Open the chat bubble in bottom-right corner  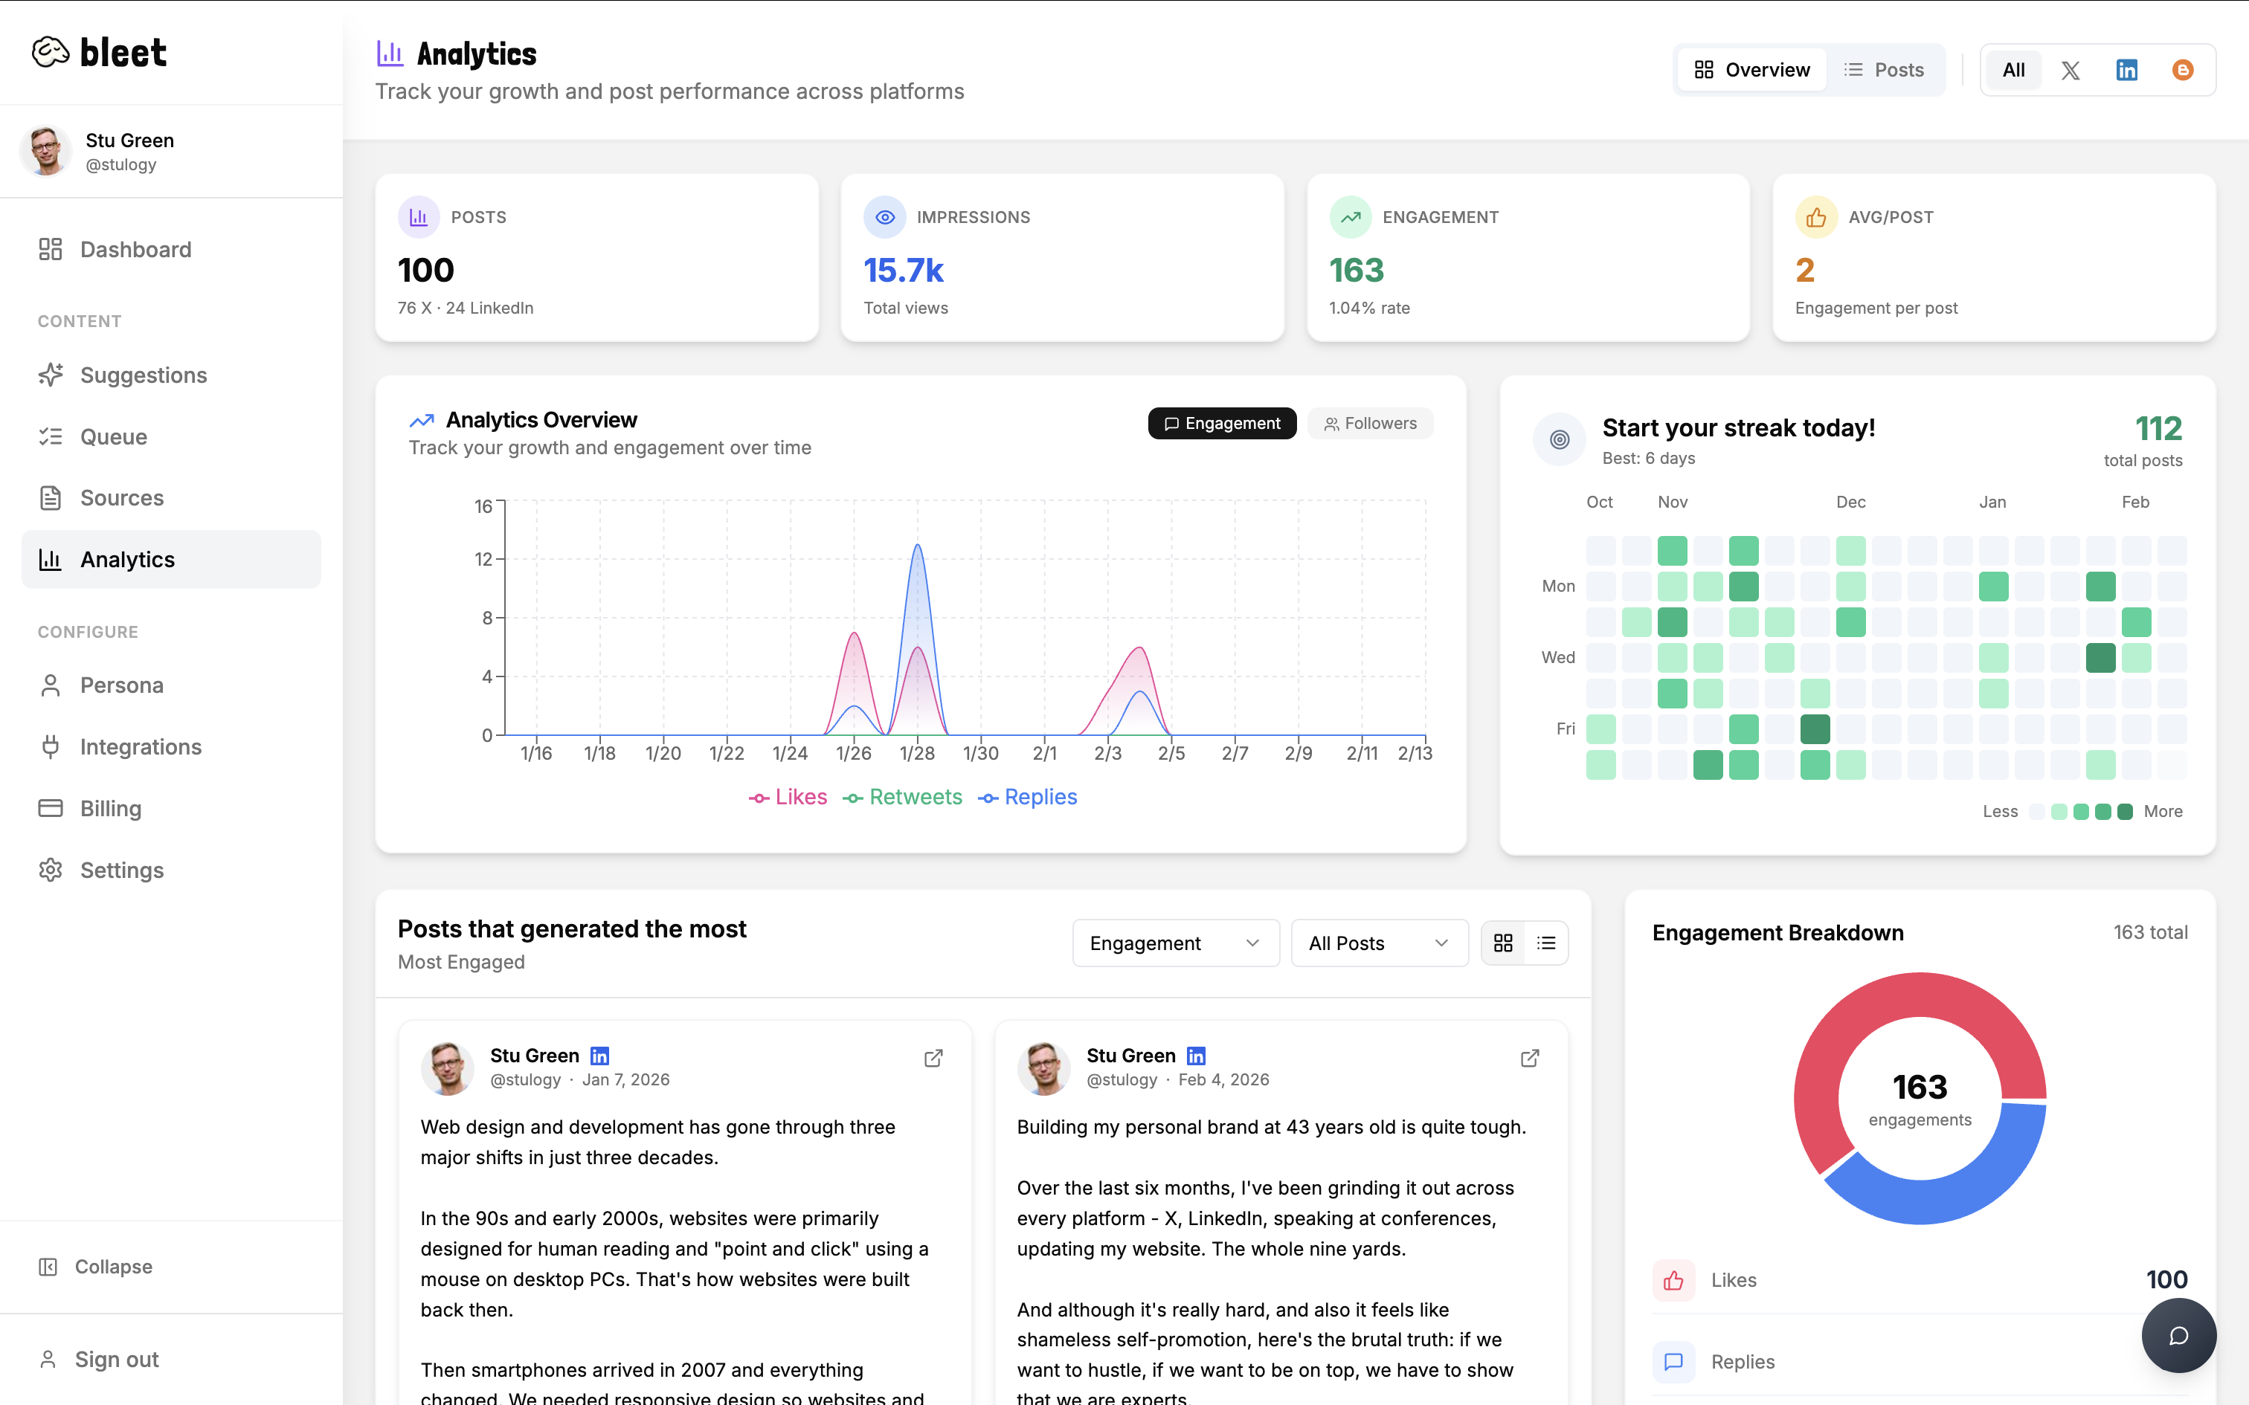[2179, 1335]
